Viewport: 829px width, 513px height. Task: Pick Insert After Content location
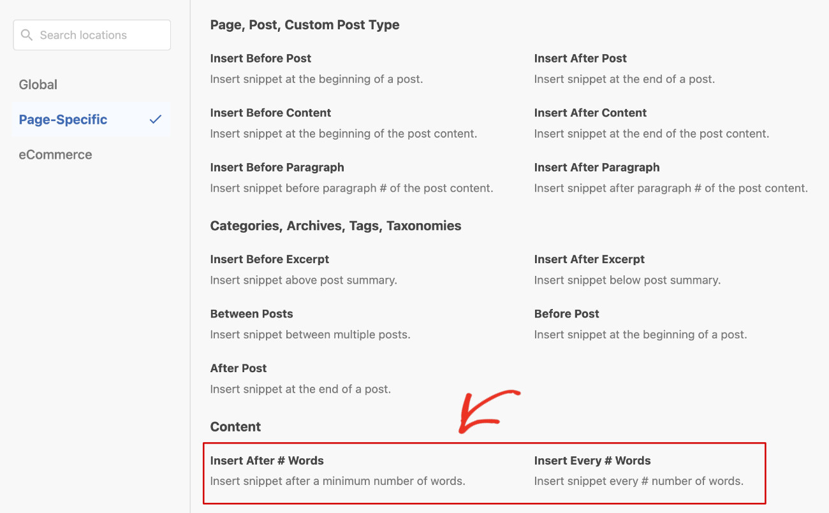591,113
